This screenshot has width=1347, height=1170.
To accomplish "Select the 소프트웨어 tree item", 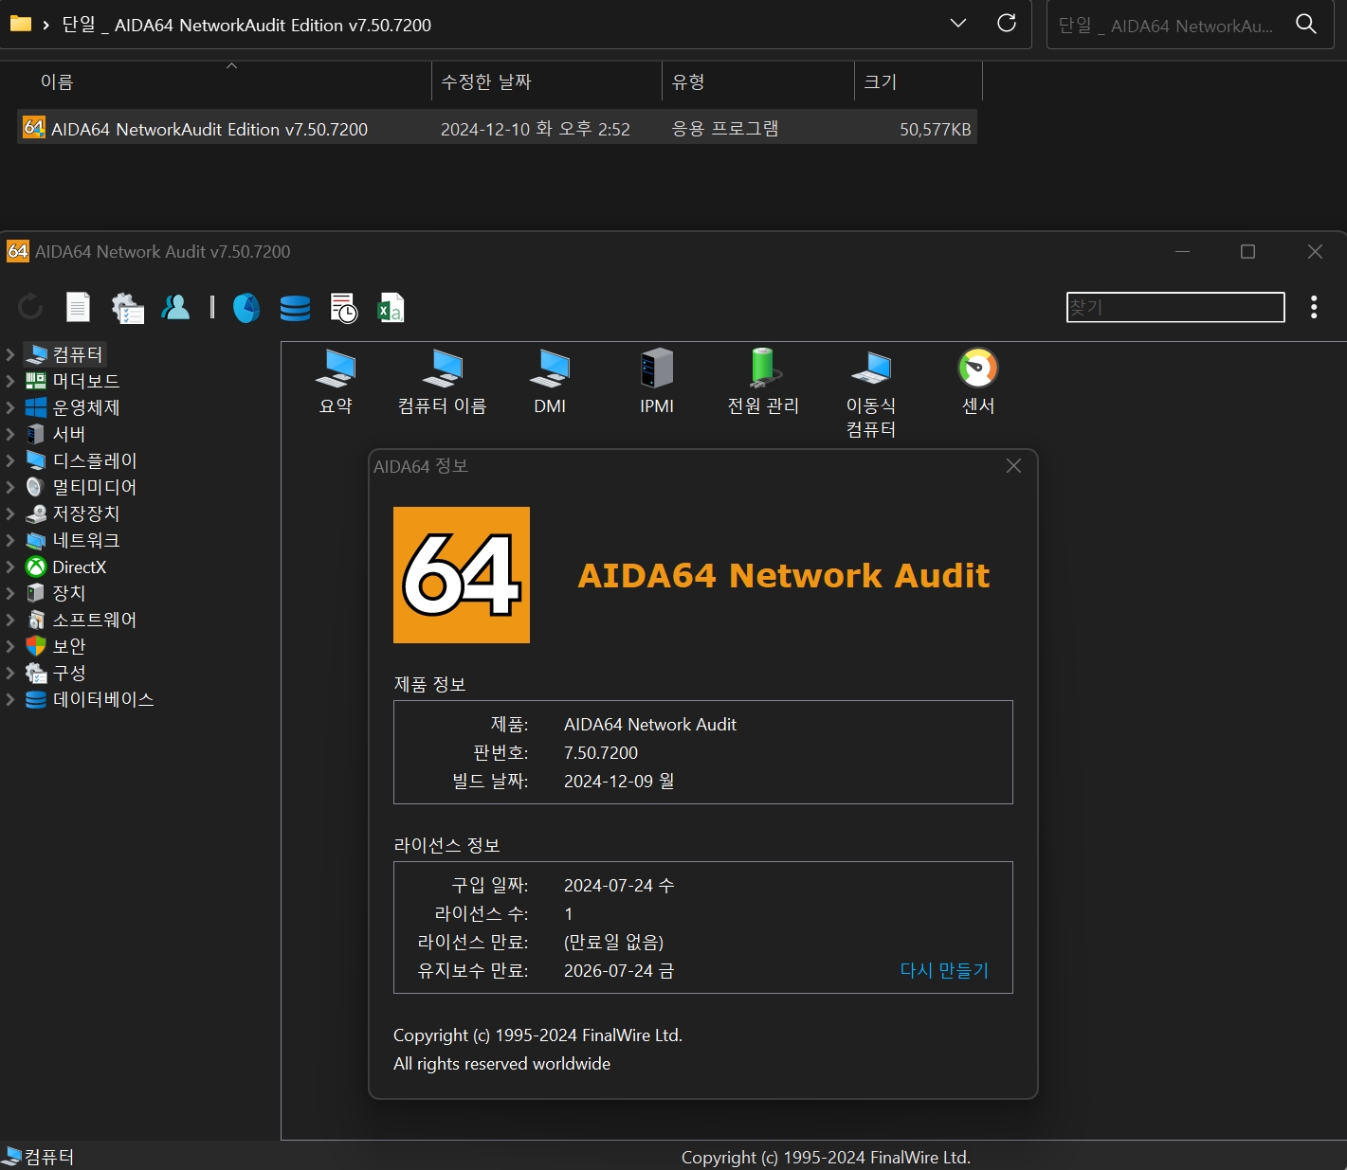I will pos(82,620).
